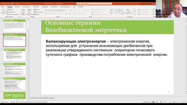
Task: Click the font color icon
Action: tap(70, 14)
